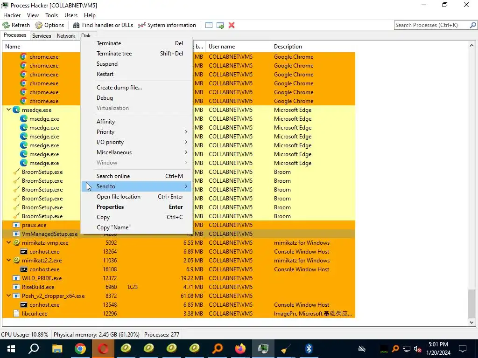The height and width of the screenshot is (358, 478).
Task: Click the WILD_PRIDE.exe process icon
Action: 16,278
